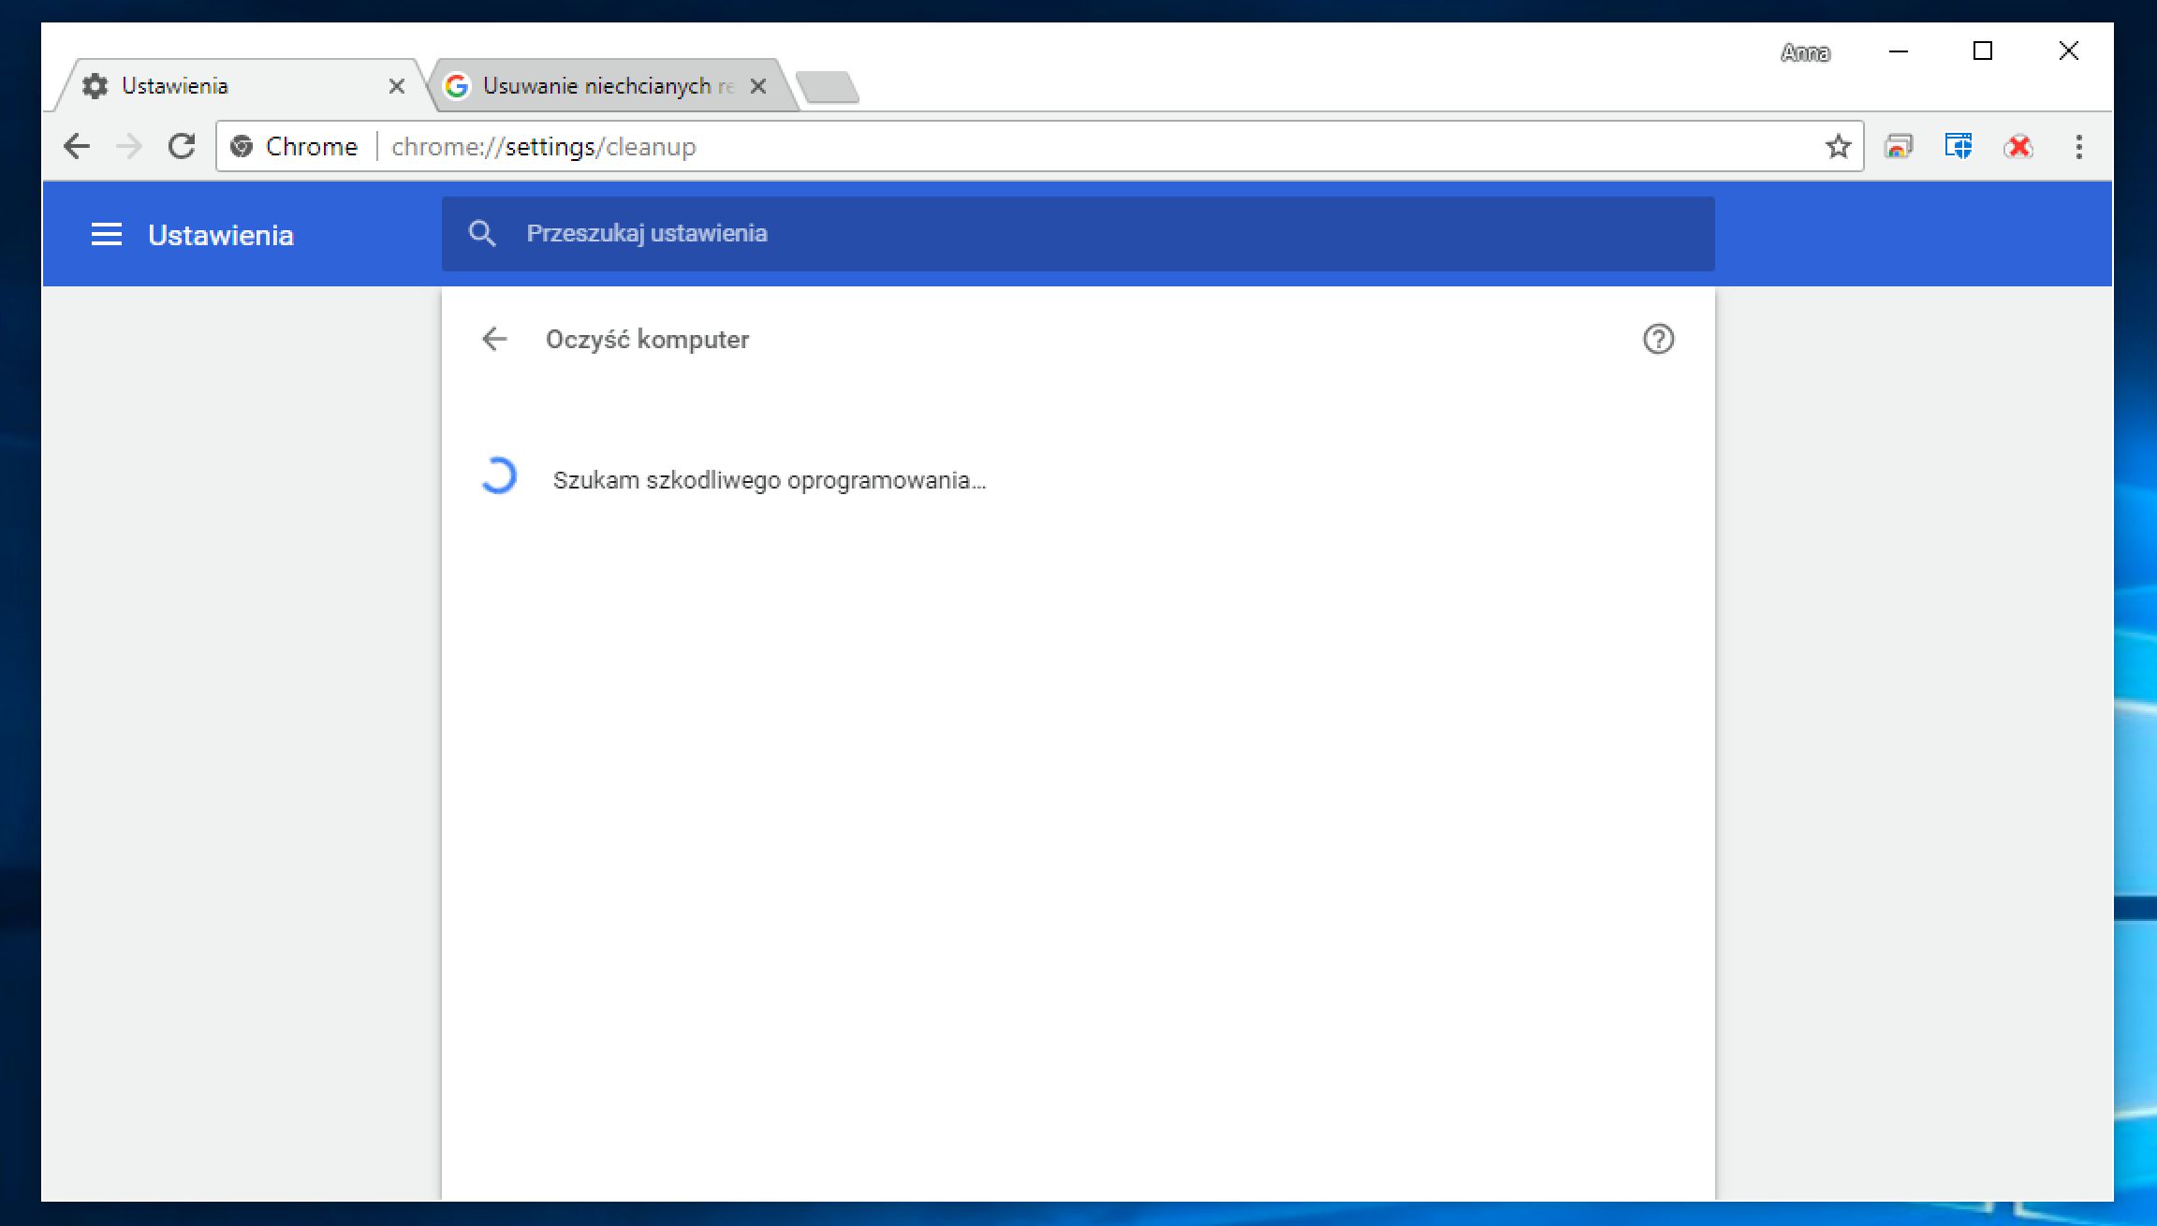Click the browser back arrow button

(x=77, y=146)
